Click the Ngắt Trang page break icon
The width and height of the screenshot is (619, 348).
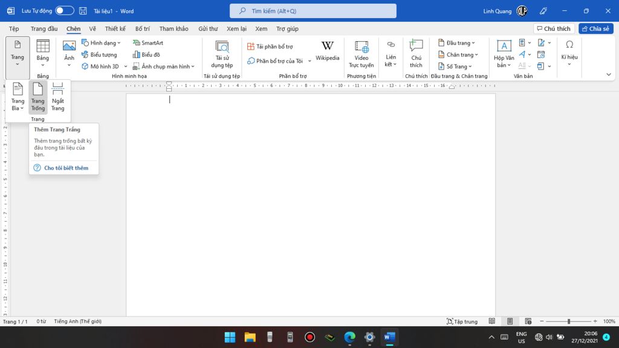[57, 97]
